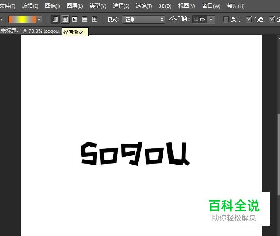The width and height of the screenshot is (280, 236).
Task: Toggle the 仿色 checkbox
Action: point(249,19)
